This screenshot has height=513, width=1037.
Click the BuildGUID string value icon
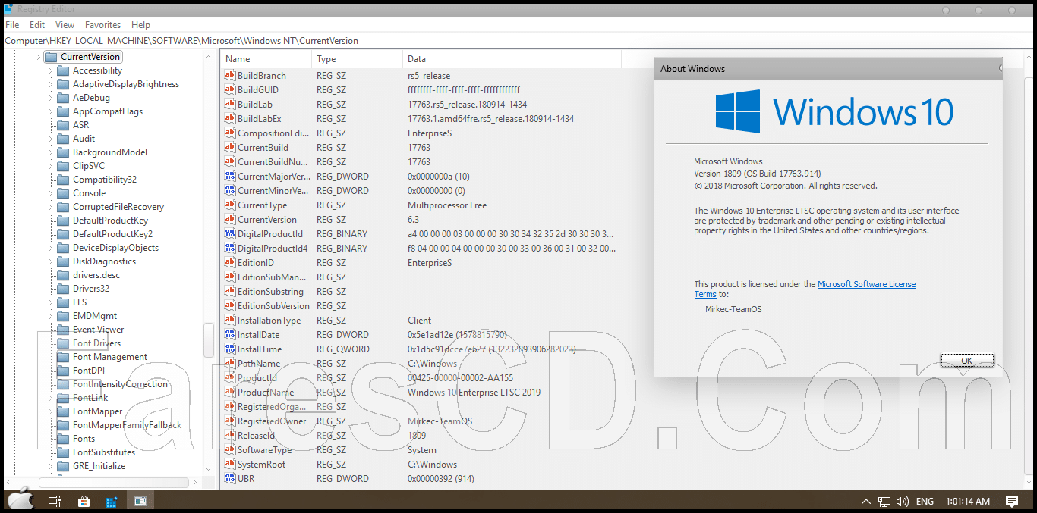(231, 90)
